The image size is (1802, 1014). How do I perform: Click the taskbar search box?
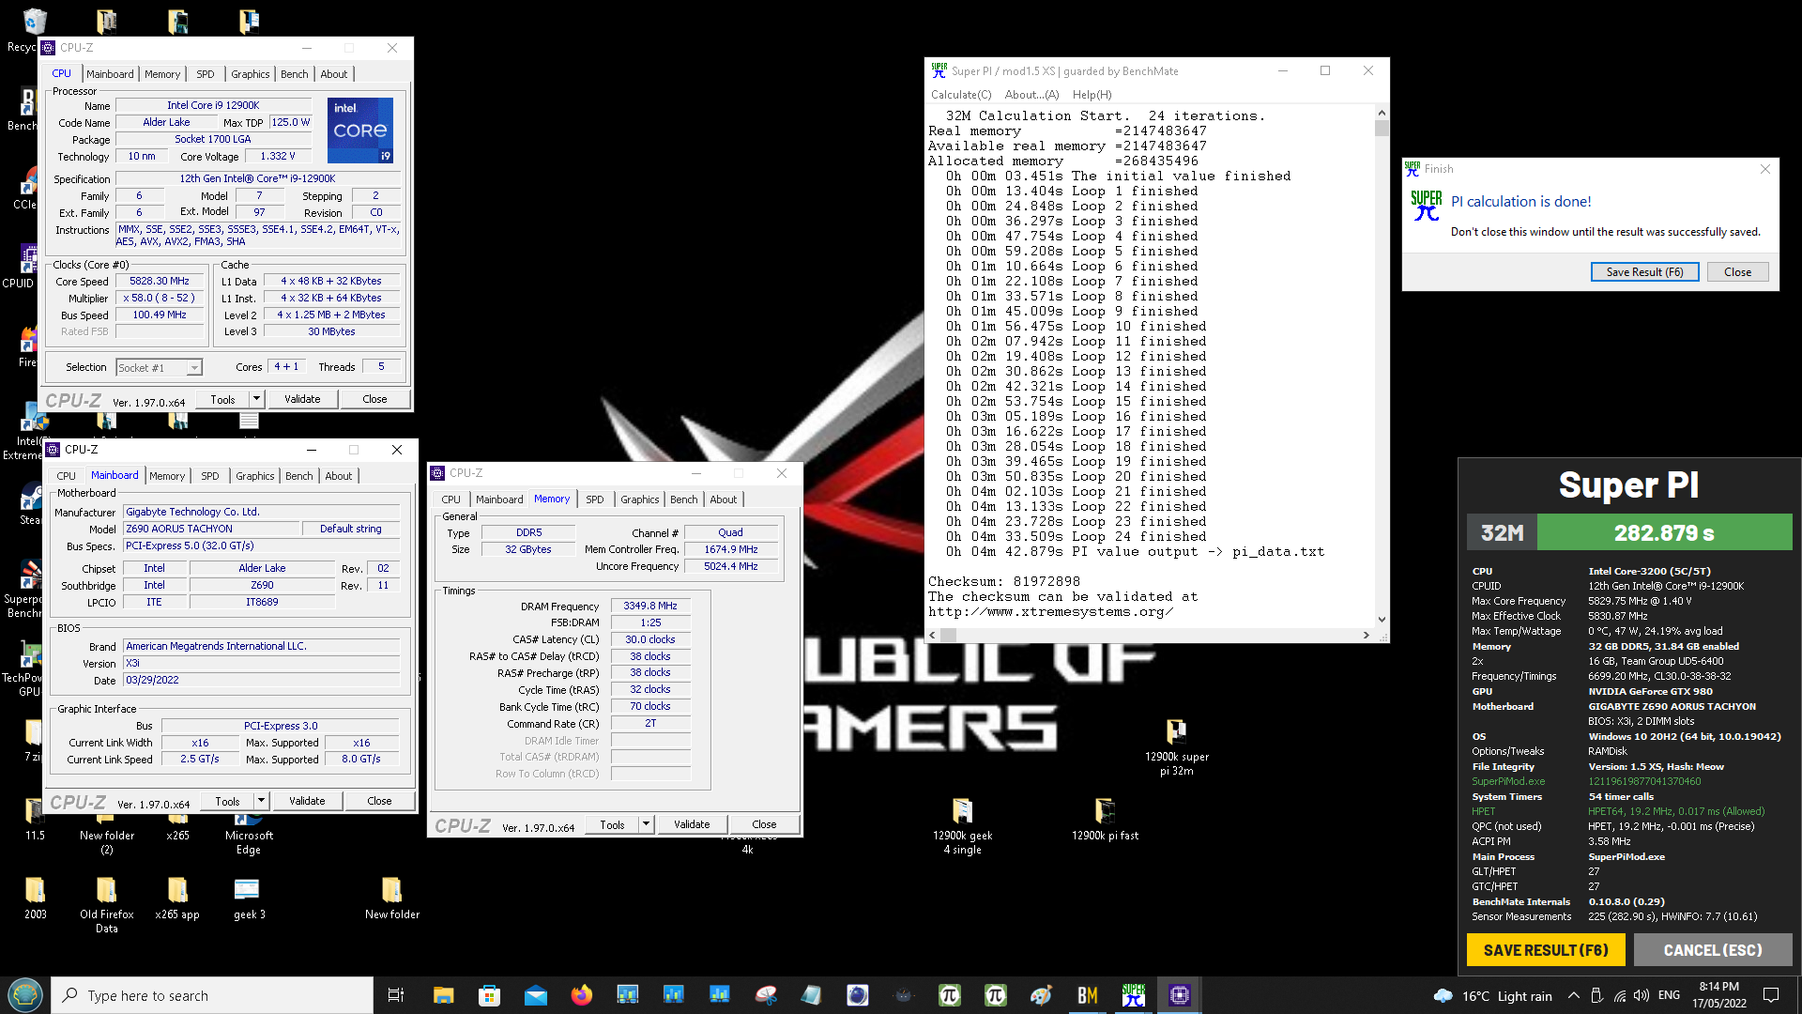[x=212, y=995]
